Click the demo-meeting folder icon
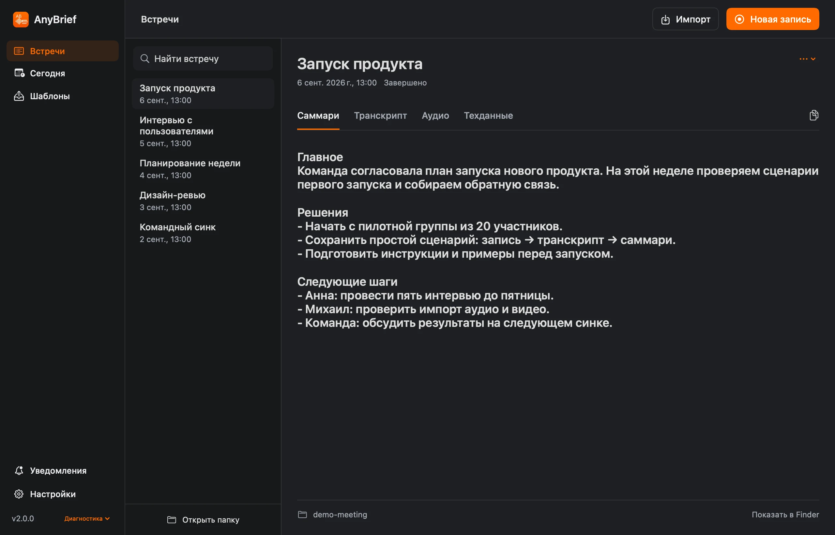This screenshot has width=835, height=535. tap(303, 514)
